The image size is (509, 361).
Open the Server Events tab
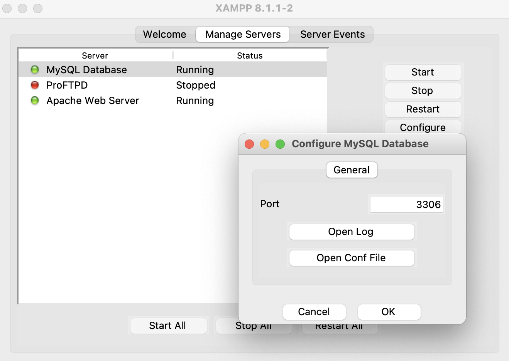(332, 34)
